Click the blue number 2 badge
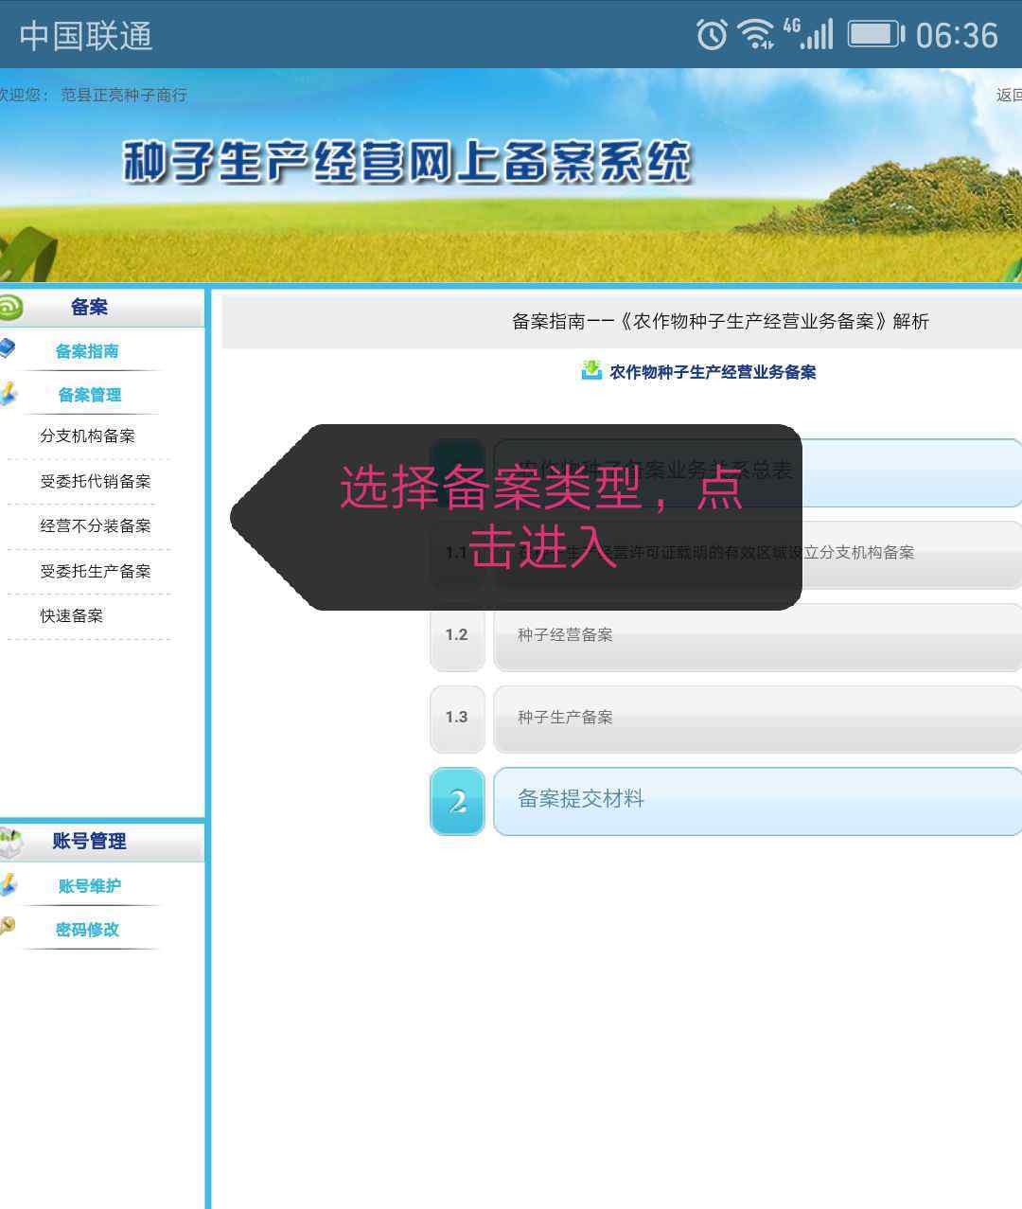 coord(457,801)
